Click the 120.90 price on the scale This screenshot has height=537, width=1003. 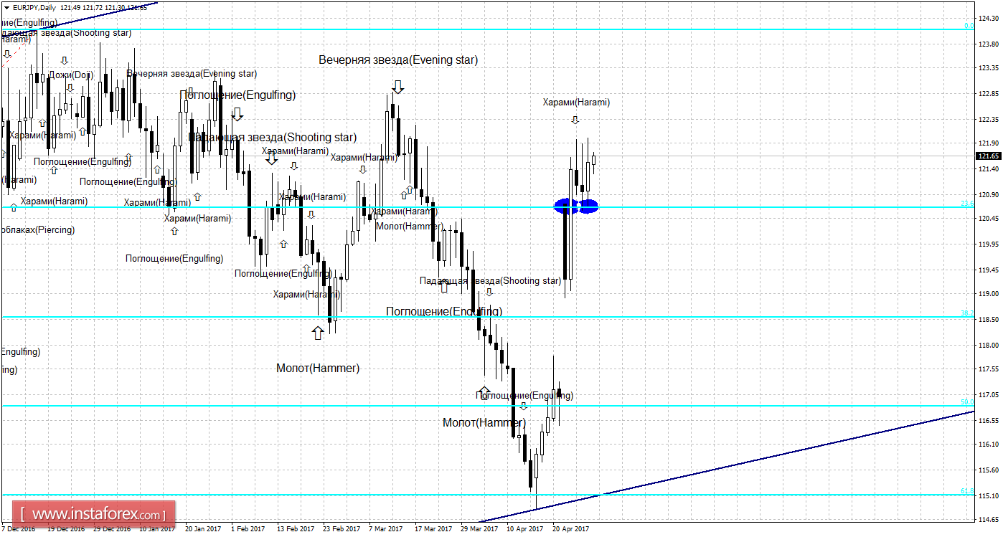tap(989, 194)
